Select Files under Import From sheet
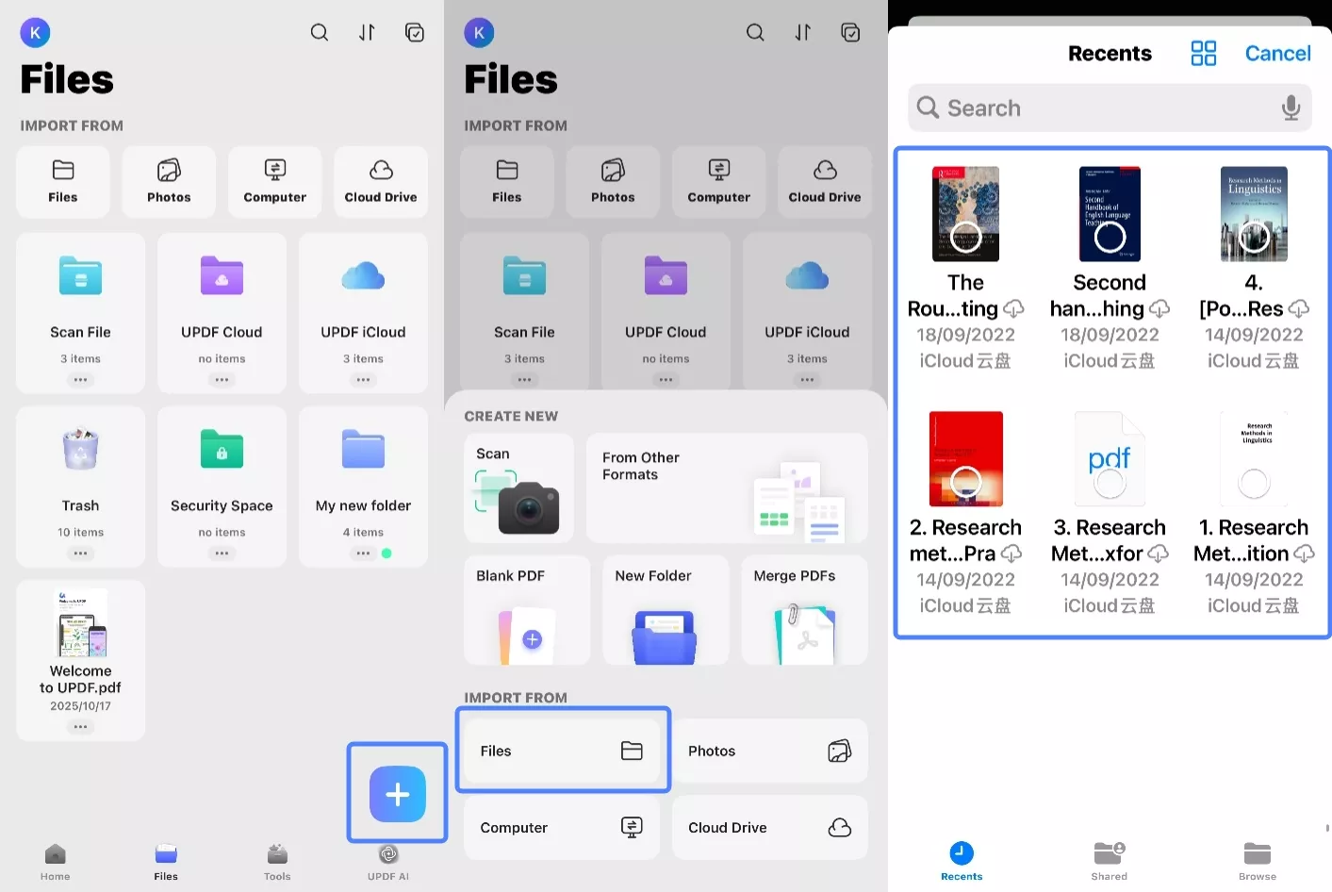The width and height of the screenshot is (1332, 892). click(562, 751)
